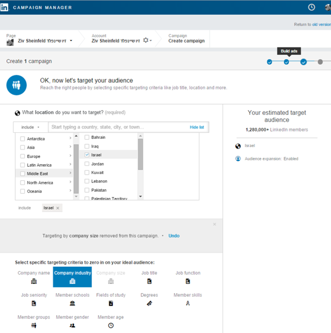Expand the North America region chevron

click(70, 182)
